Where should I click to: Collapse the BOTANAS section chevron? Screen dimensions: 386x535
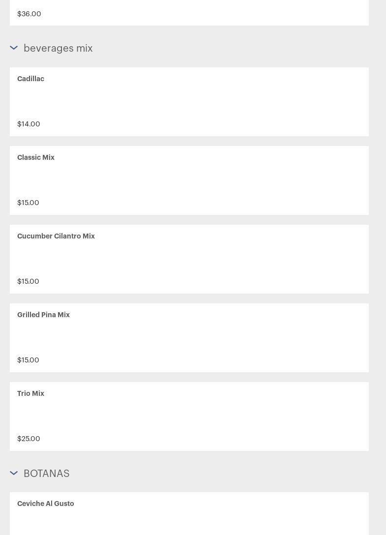coord(14,473)
